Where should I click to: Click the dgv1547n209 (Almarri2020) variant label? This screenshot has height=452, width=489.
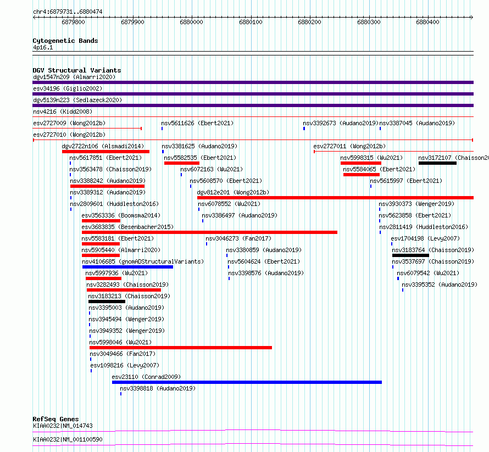74,77
